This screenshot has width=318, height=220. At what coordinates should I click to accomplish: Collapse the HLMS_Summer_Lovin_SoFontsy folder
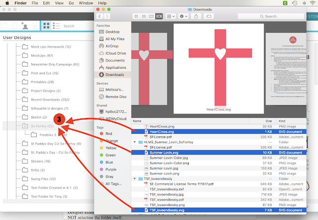coord(135,142)
